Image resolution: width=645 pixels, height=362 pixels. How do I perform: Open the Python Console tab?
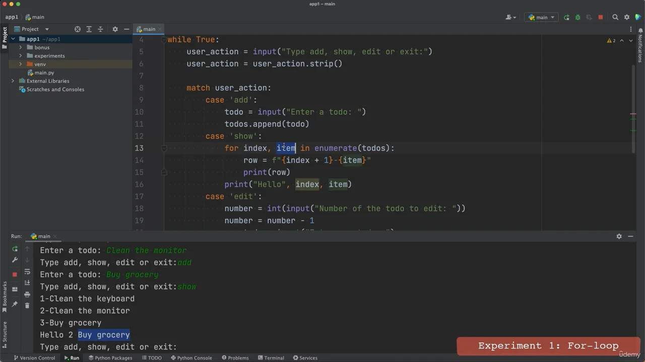pyautogui.click(x=191, y=358)
